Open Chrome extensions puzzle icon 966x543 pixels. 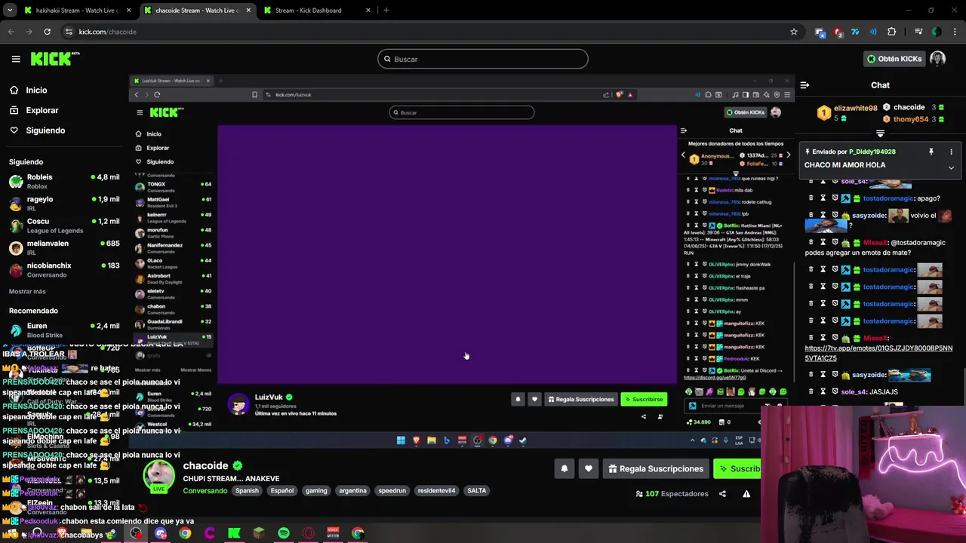click(892, 32)
